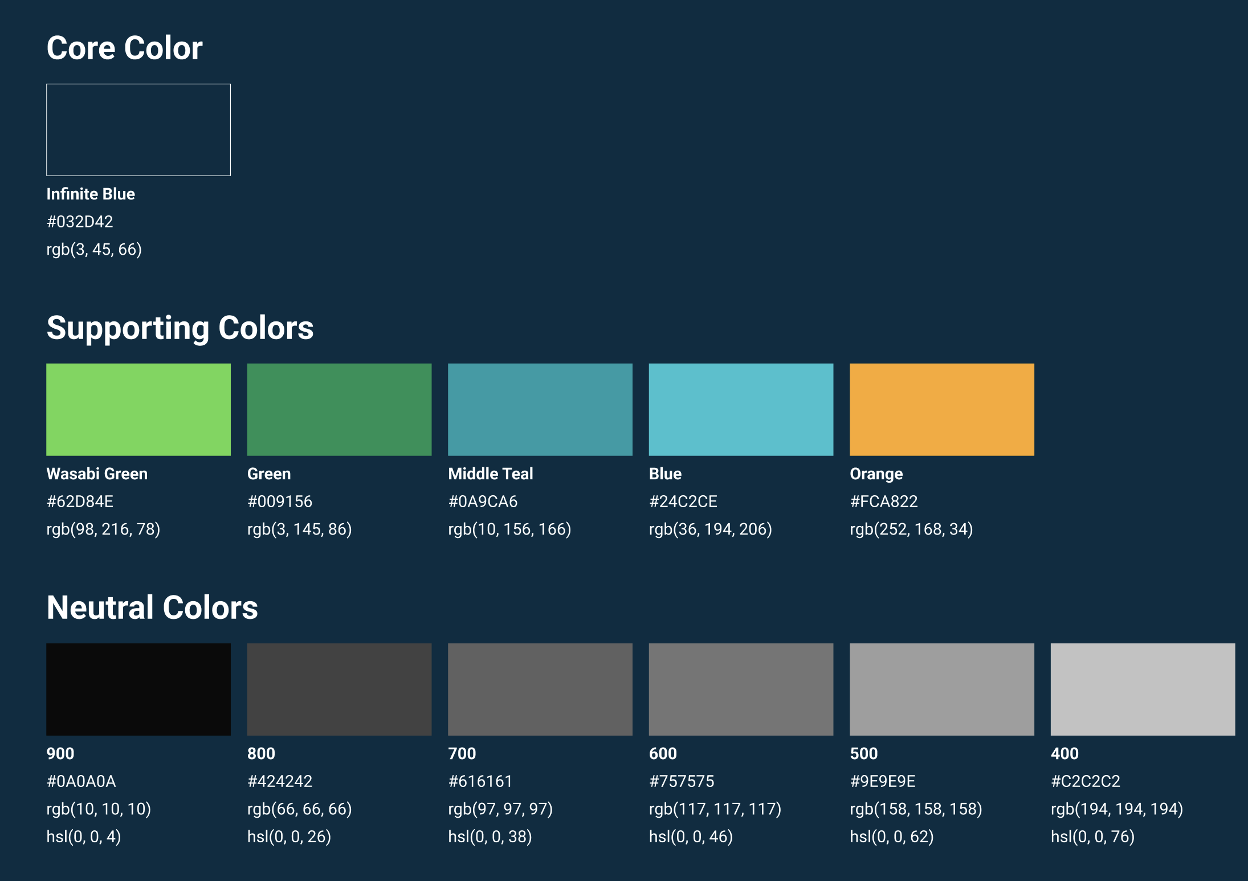Select hex value #FCA822
Screen dimensions: 1248x881
pyautogui.click(x=884, y=501)
